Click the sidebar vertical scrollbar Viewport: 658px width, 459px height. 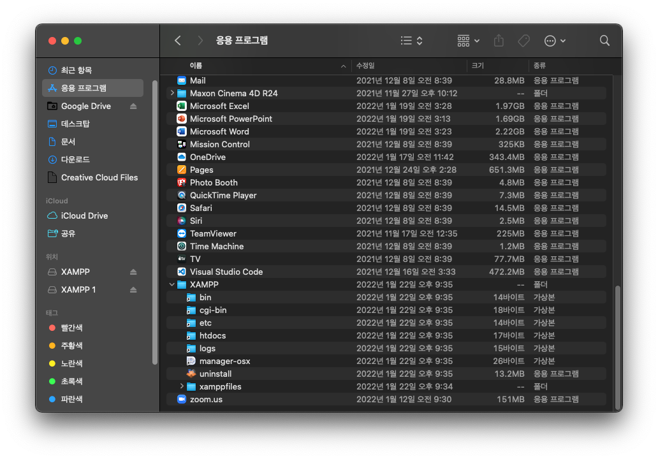[155, 222]
